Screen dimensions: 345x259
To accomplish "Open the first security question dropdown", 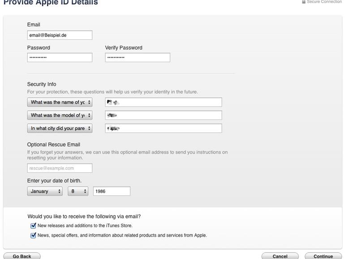I will point(60,102).
